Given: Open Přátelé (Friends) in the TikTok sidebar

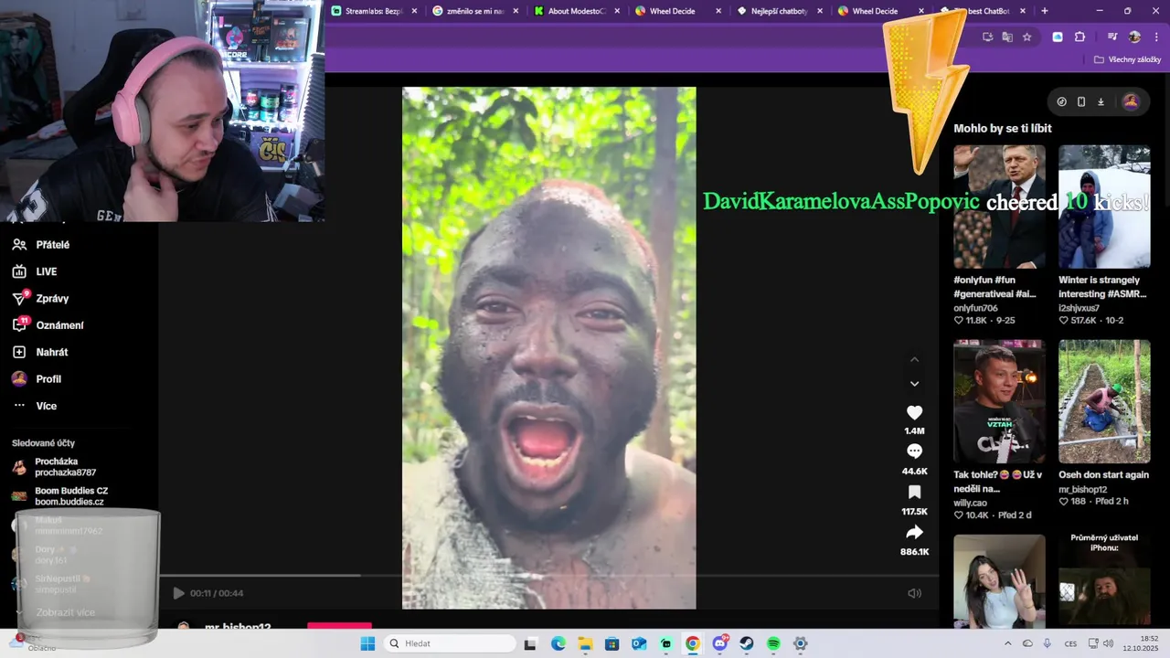Looking at the screenshot, I should pos(41,245).
